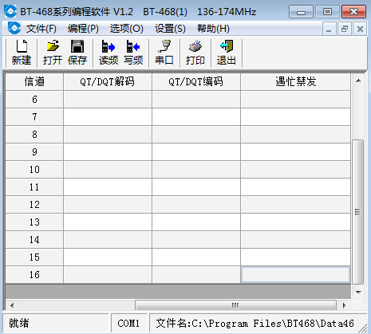
Task: Create a new file with 新建 icon
Action: pos(22,53)
